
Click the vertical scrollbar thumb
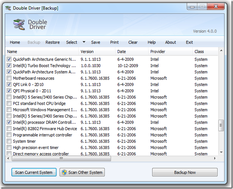(221, 125)
